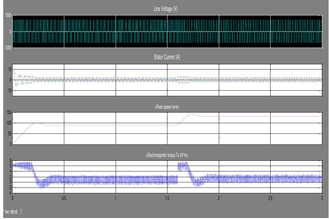
Task: Click the -10 label on stator current axis
Action: pos(9,91)
